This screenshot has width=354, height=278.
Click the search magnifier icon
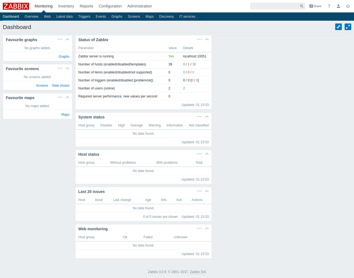click(x=301, y=6)
